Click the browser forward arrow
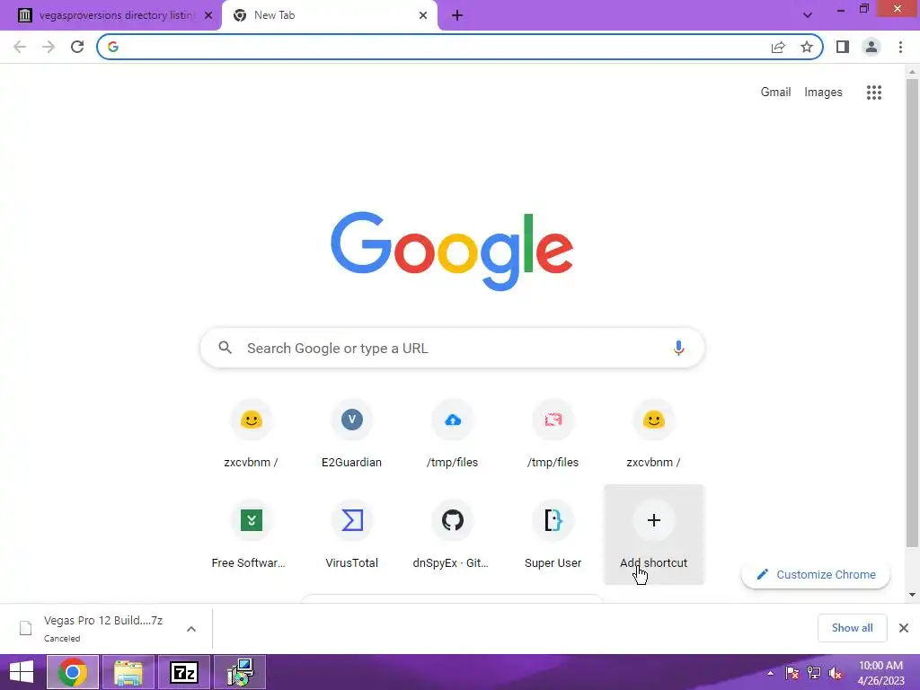 [49, 47]
